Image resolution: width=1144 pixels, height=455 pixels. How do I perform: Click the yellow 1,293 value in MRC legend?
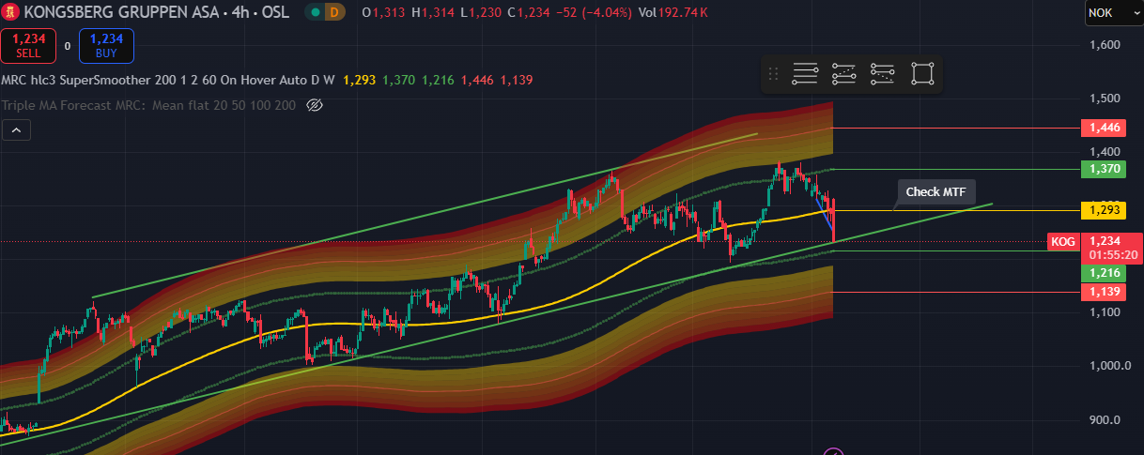click(x=360, y=81)
